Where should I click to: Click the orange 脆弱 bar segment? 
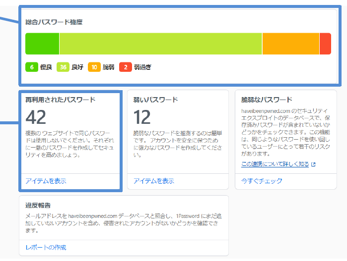(x=291, y=44)
